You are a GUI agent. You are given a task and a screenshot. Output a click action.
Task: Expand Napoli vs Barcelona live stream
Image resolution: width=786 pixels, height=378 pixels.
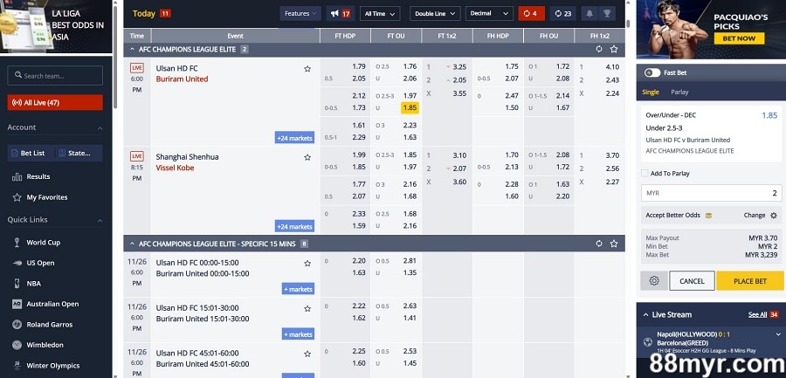tap(778, 334)
